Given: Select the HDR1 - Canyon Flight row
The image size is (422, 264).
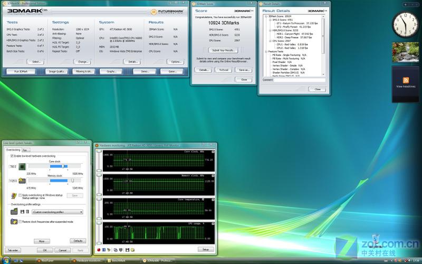Looking at the screenshot, I should [295, 34].
